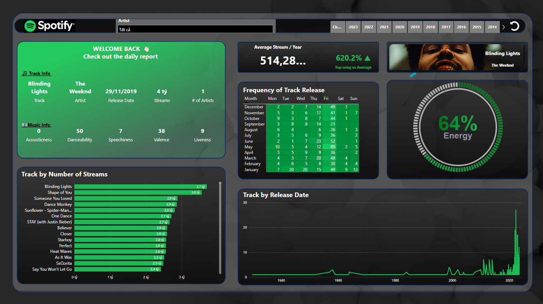Click the Sun column header

click(x=354, y=99)
